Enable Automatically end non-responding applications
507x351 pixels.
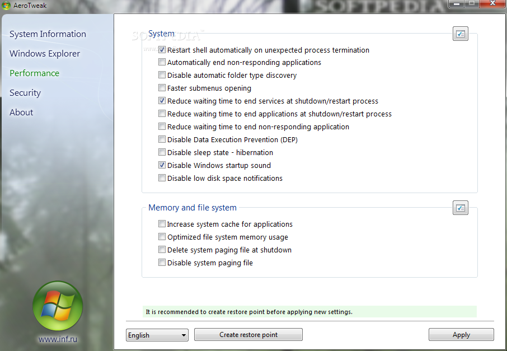(162, 62)
